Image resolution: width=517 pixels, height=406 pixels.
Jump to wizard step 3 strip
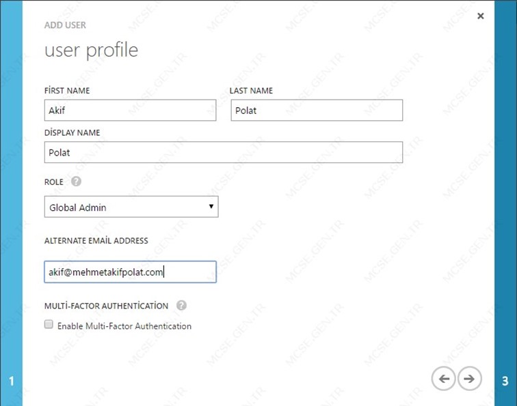(505, 203)
